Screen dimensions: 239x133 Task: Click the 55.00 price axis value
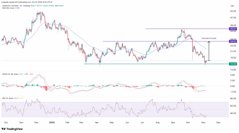[x=233, y=11]
